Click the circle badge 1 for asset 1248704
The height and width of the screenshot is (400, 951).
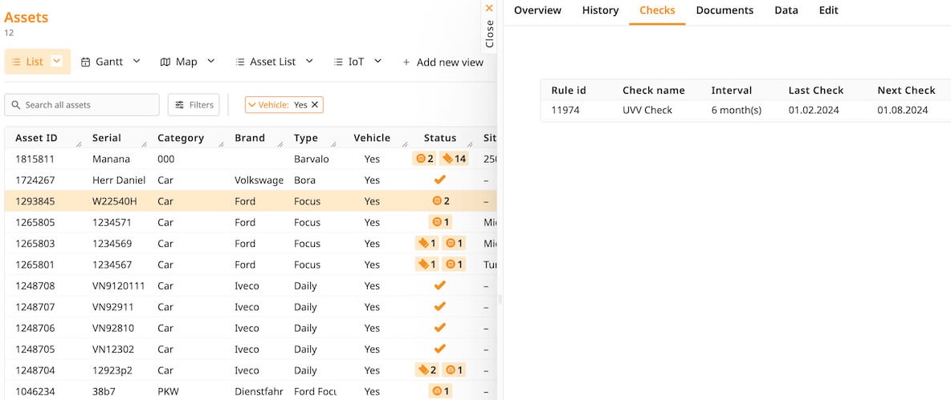[x=454, y=370]
